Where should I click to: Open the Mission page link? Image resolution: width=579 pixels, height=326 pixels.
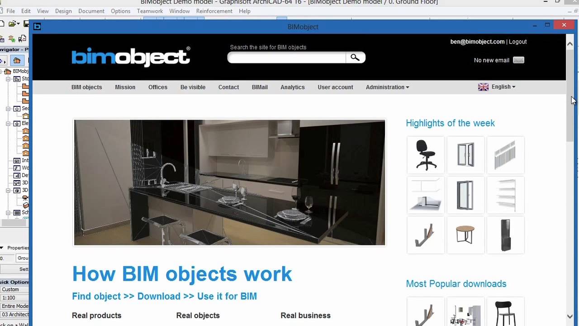click(125, 87)
